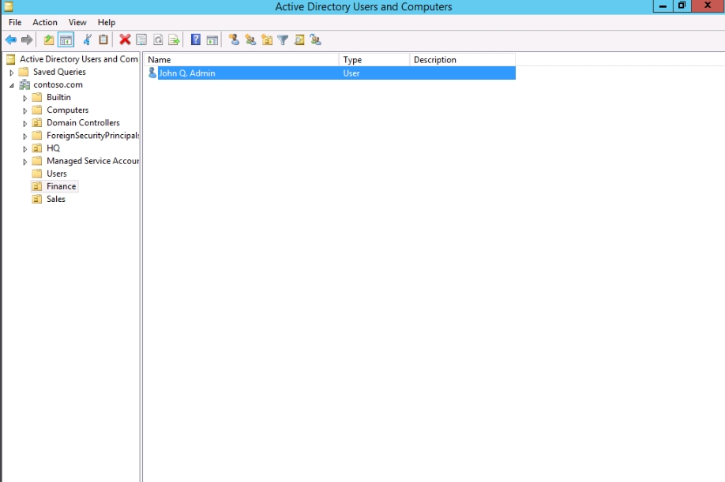
Task: Expand the ForeignSecurityPrincipals container
Action: tap(25, 136)
